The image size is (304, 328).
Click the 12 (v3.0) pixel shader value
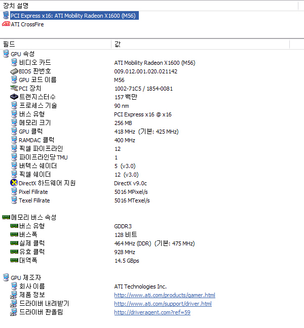pyautogui.click(x=127, y=175)
